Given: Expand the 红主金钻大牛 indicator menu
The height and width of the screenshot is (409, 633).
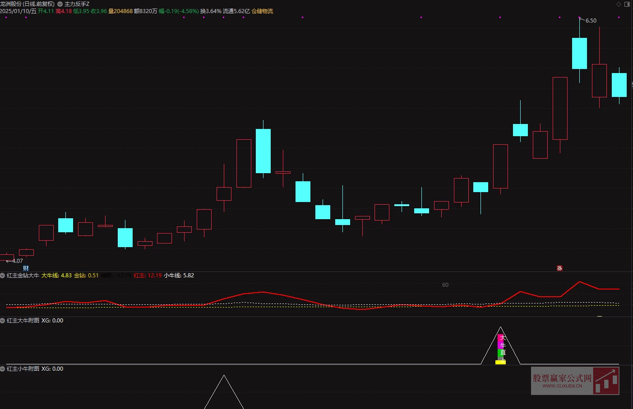Looking at the screenshot, I should (x=3, y=276).
